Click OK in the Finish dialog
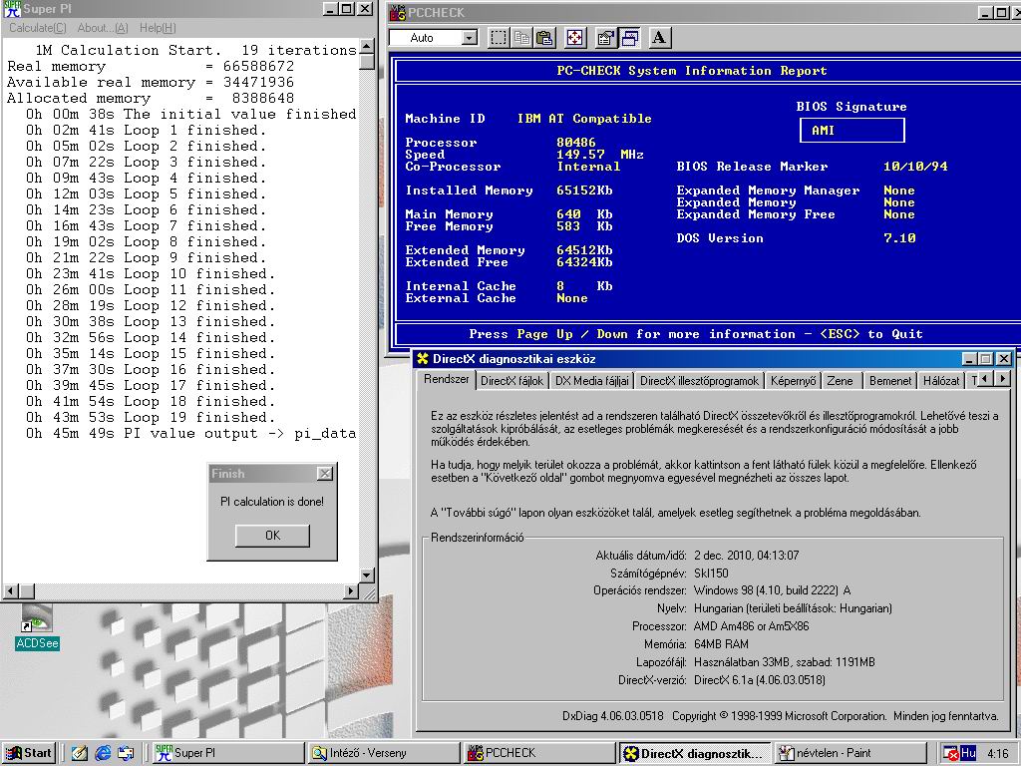Screen dimensions: 1021x766 (x=272, y=536)
